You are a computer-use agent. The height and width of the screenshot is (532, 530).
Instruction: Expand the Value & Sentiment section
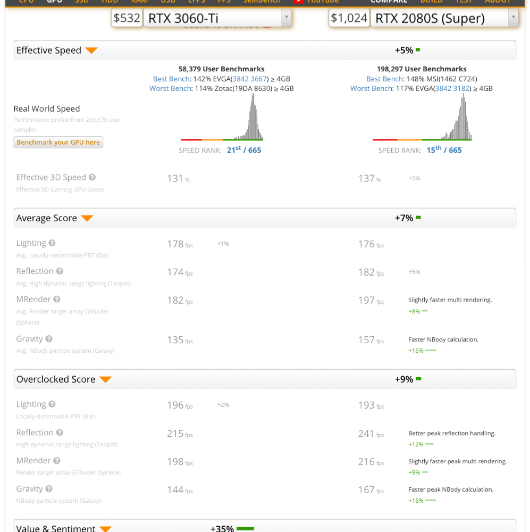point(105,528)
